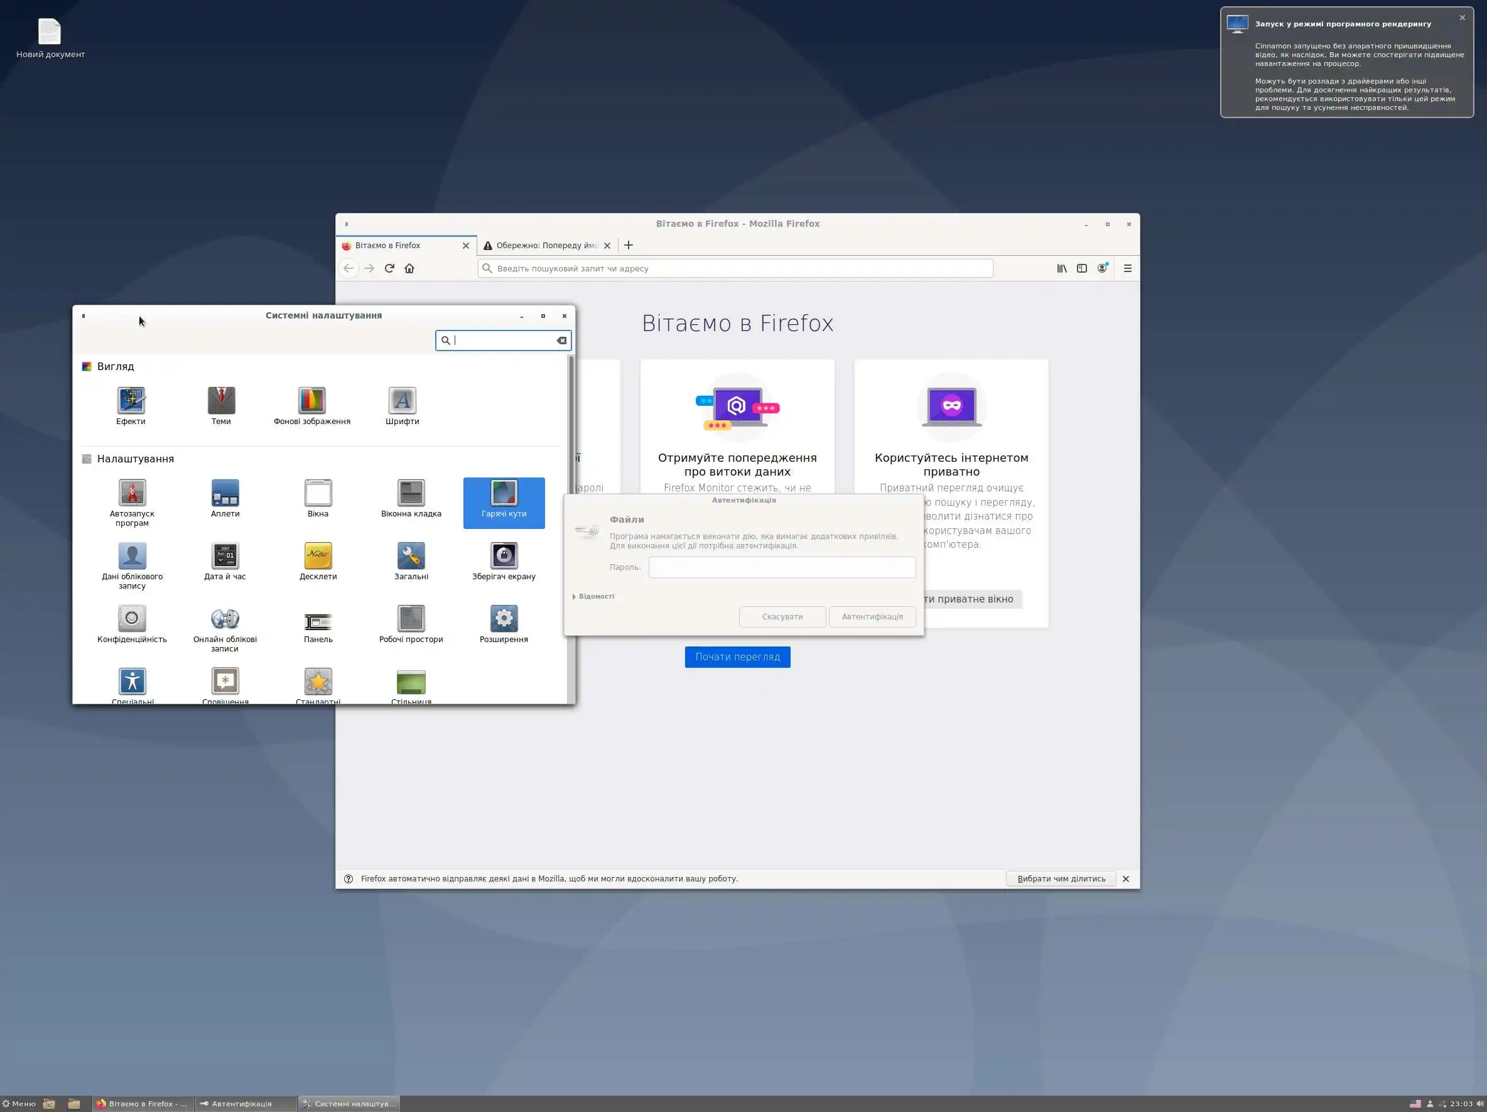
Task: Reload the current Firefox page
Action: [389, 268]
